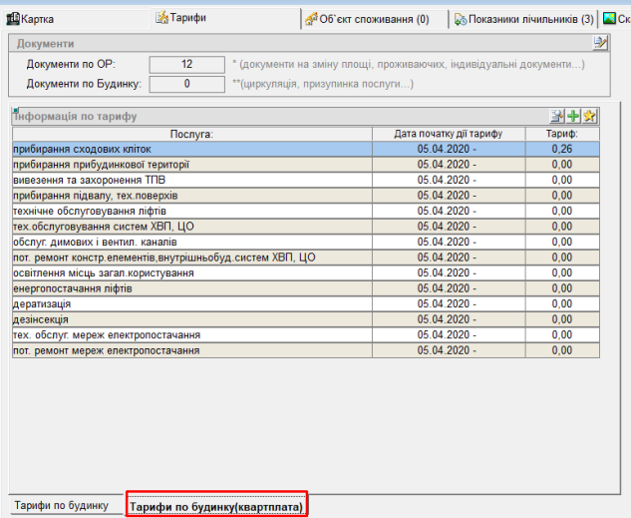The image size is (631, 518).
Task: Click the partially visible rightmost tab icon
Action: (610, 18)
